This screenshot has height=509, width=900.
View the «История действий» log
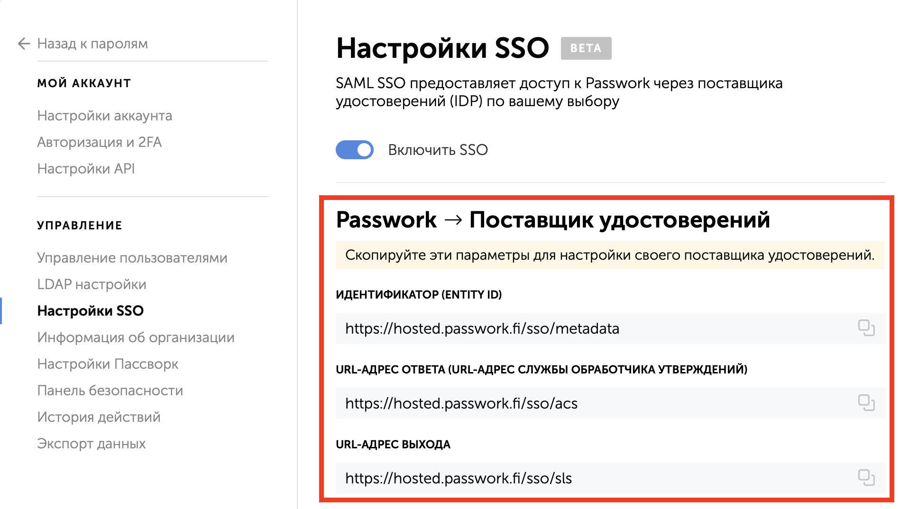coord(99,417)
